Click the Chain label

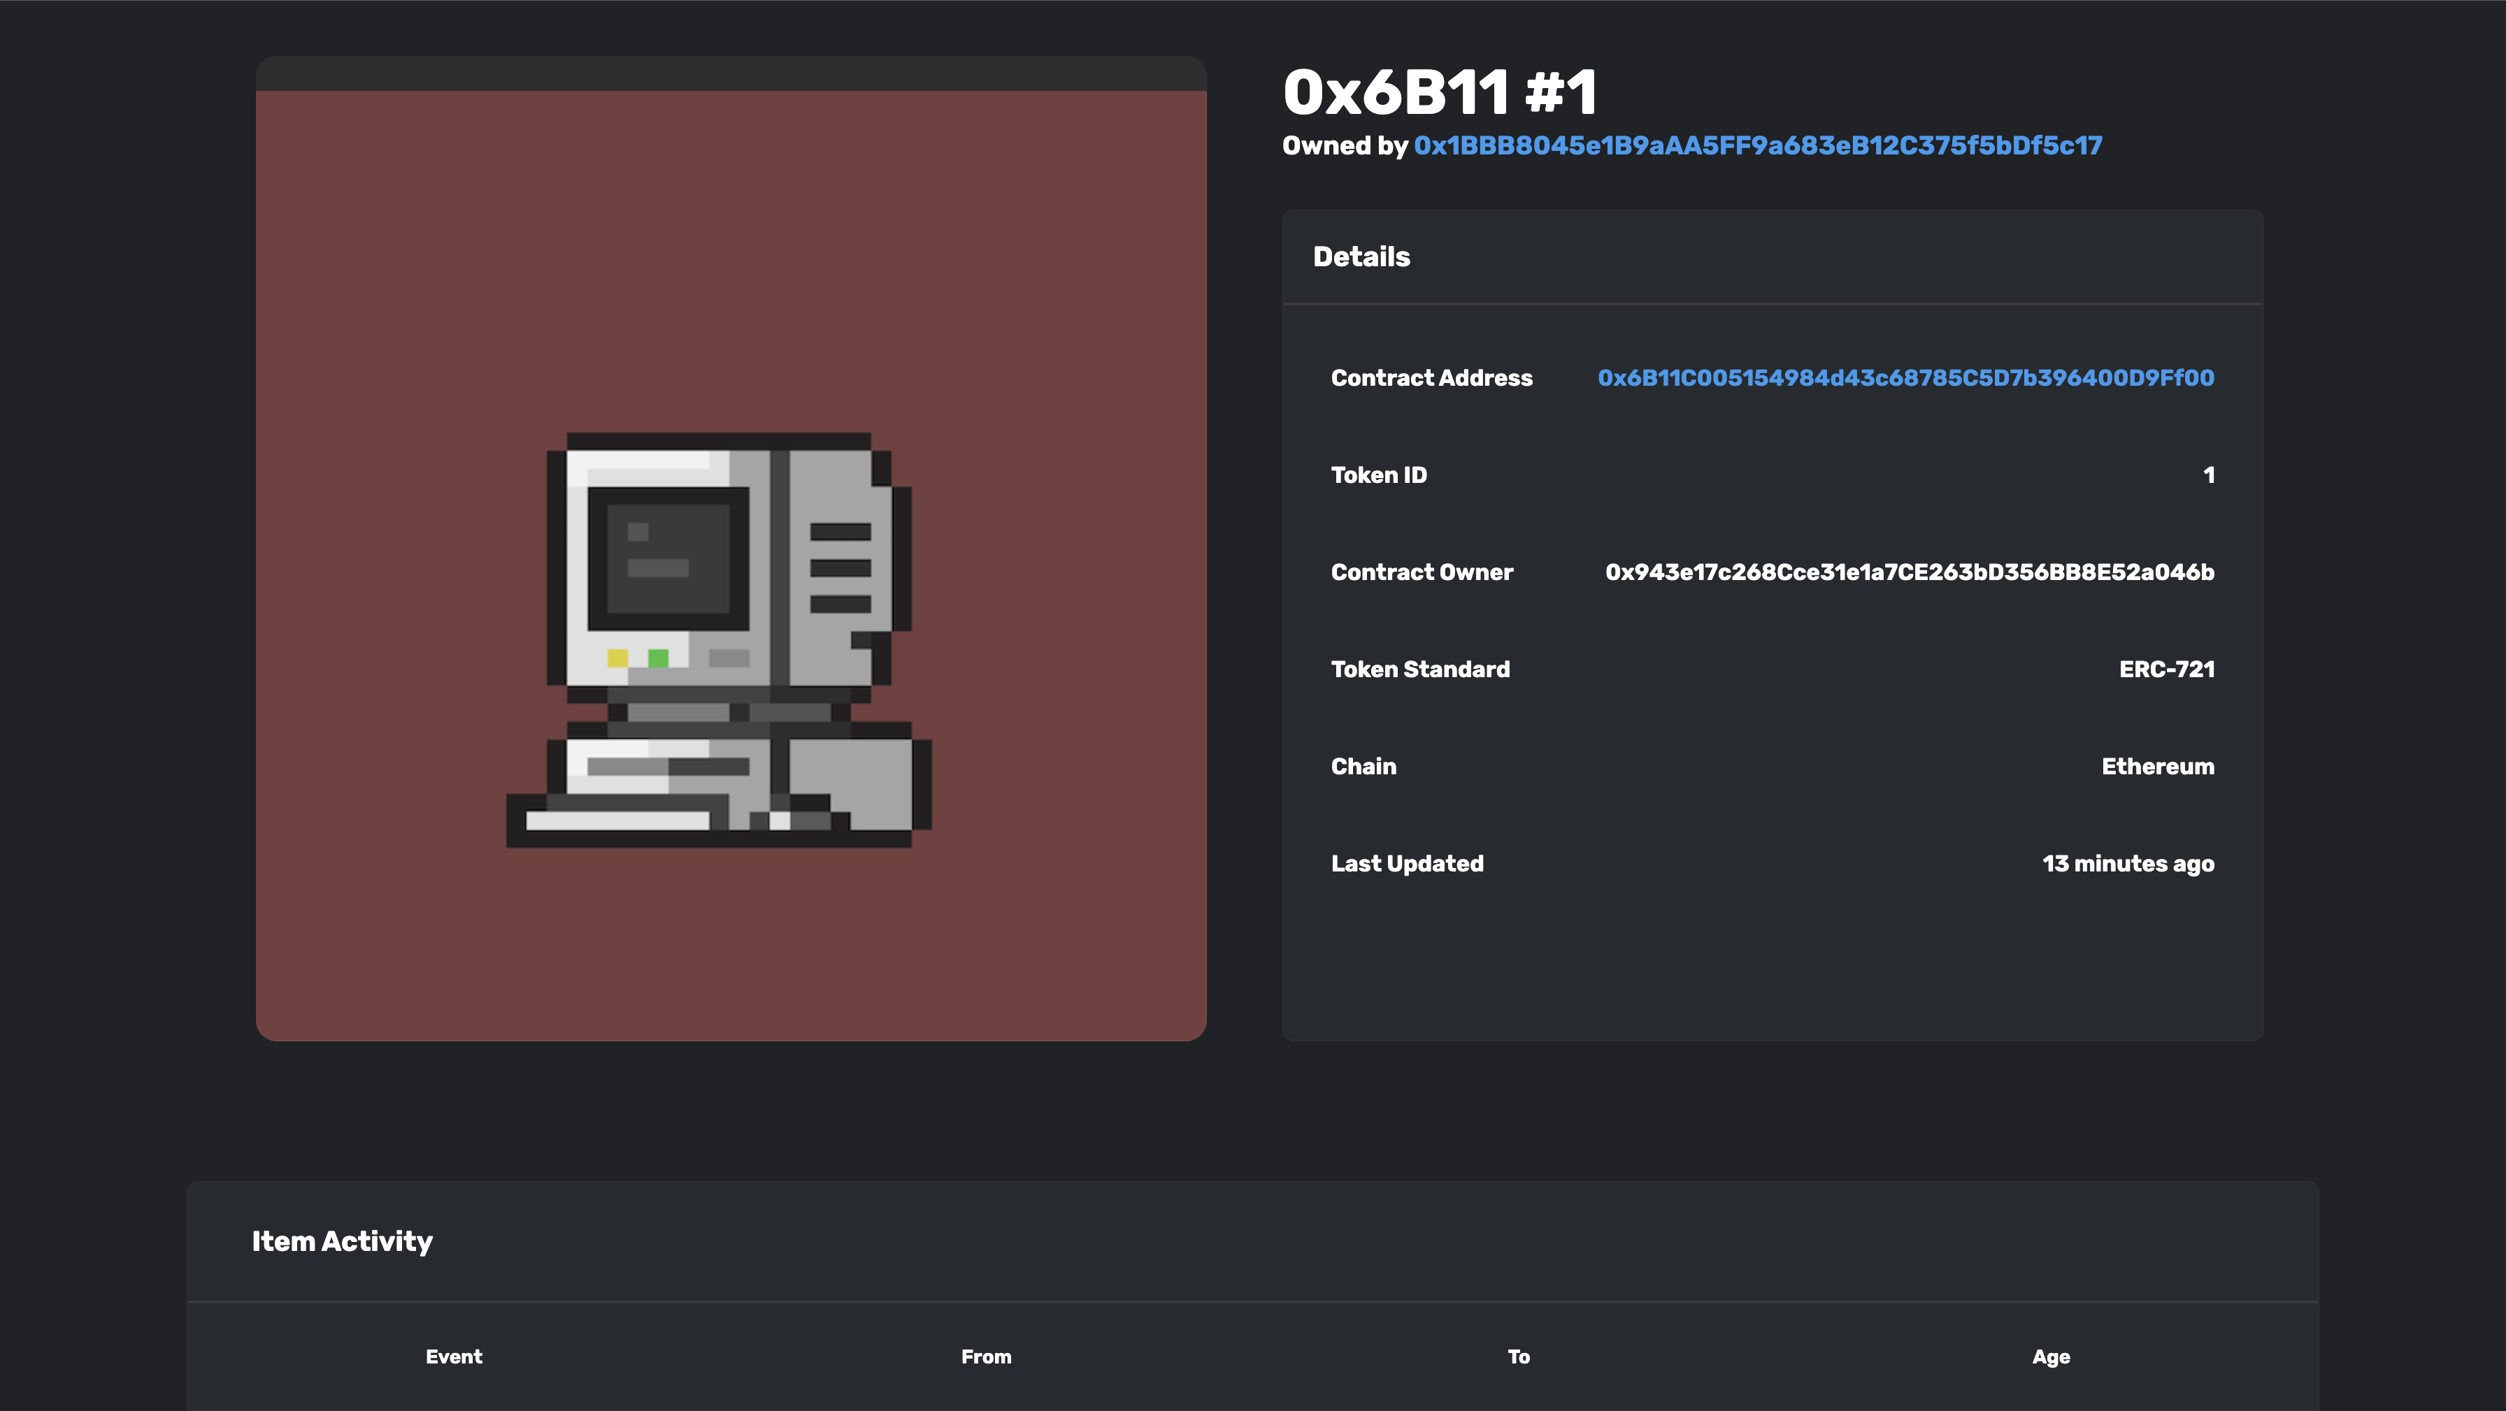(x=1363, y=766)
